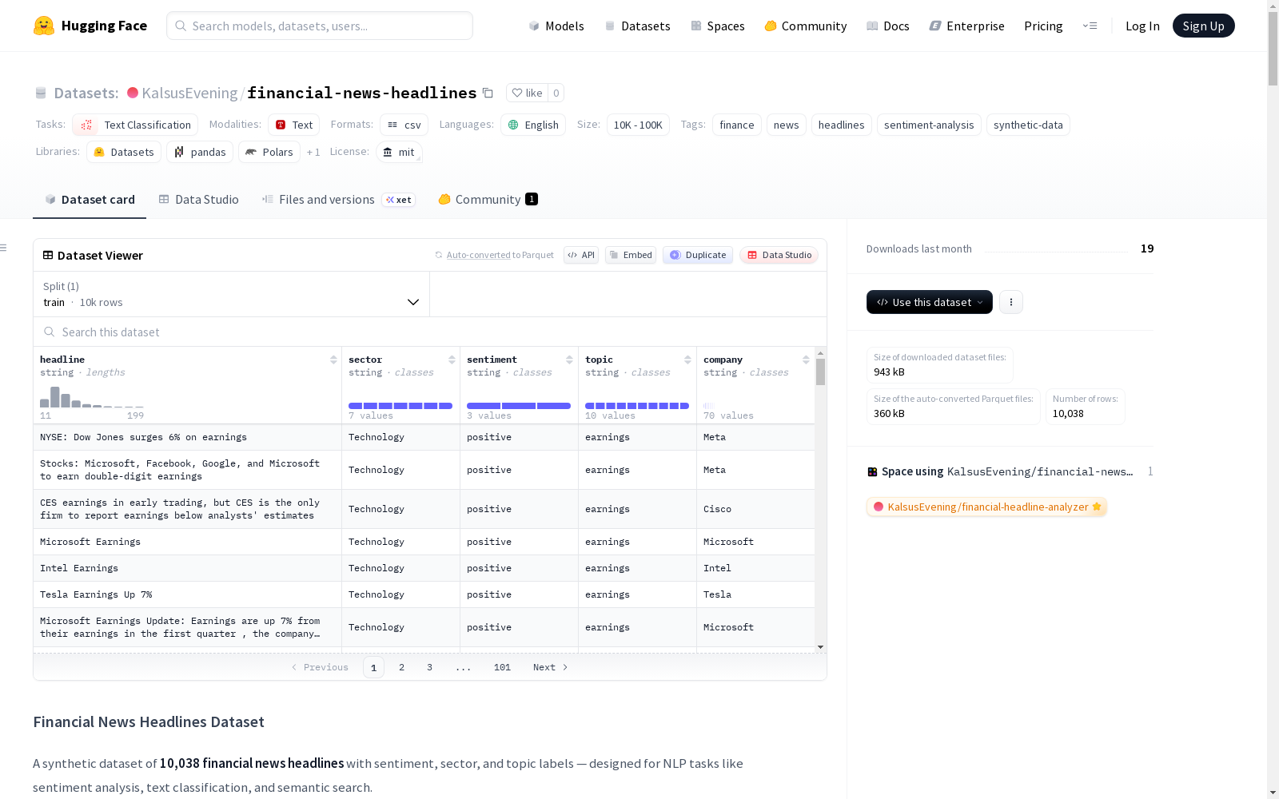Click the Embed button
The image size is (1279, 799).
pos(631,255)
